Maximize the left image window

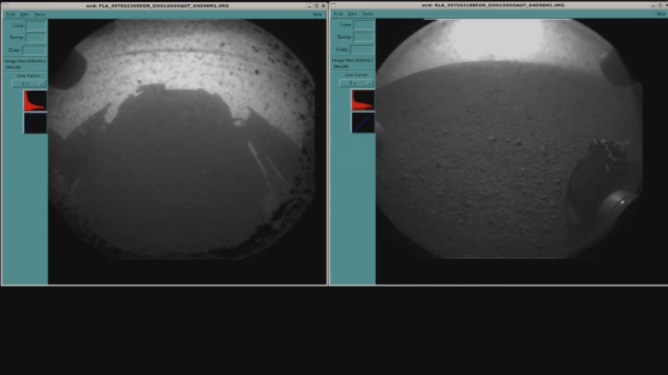click(316, 6)
